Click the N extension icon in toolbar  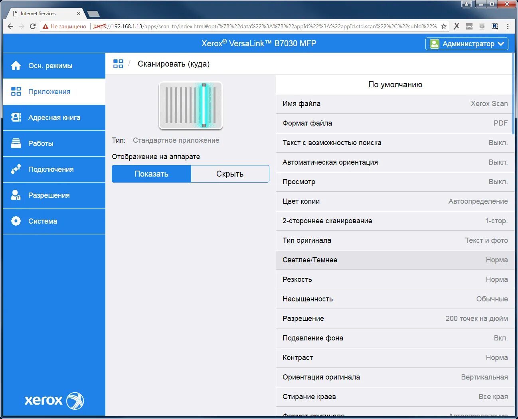tap(495, 26)
